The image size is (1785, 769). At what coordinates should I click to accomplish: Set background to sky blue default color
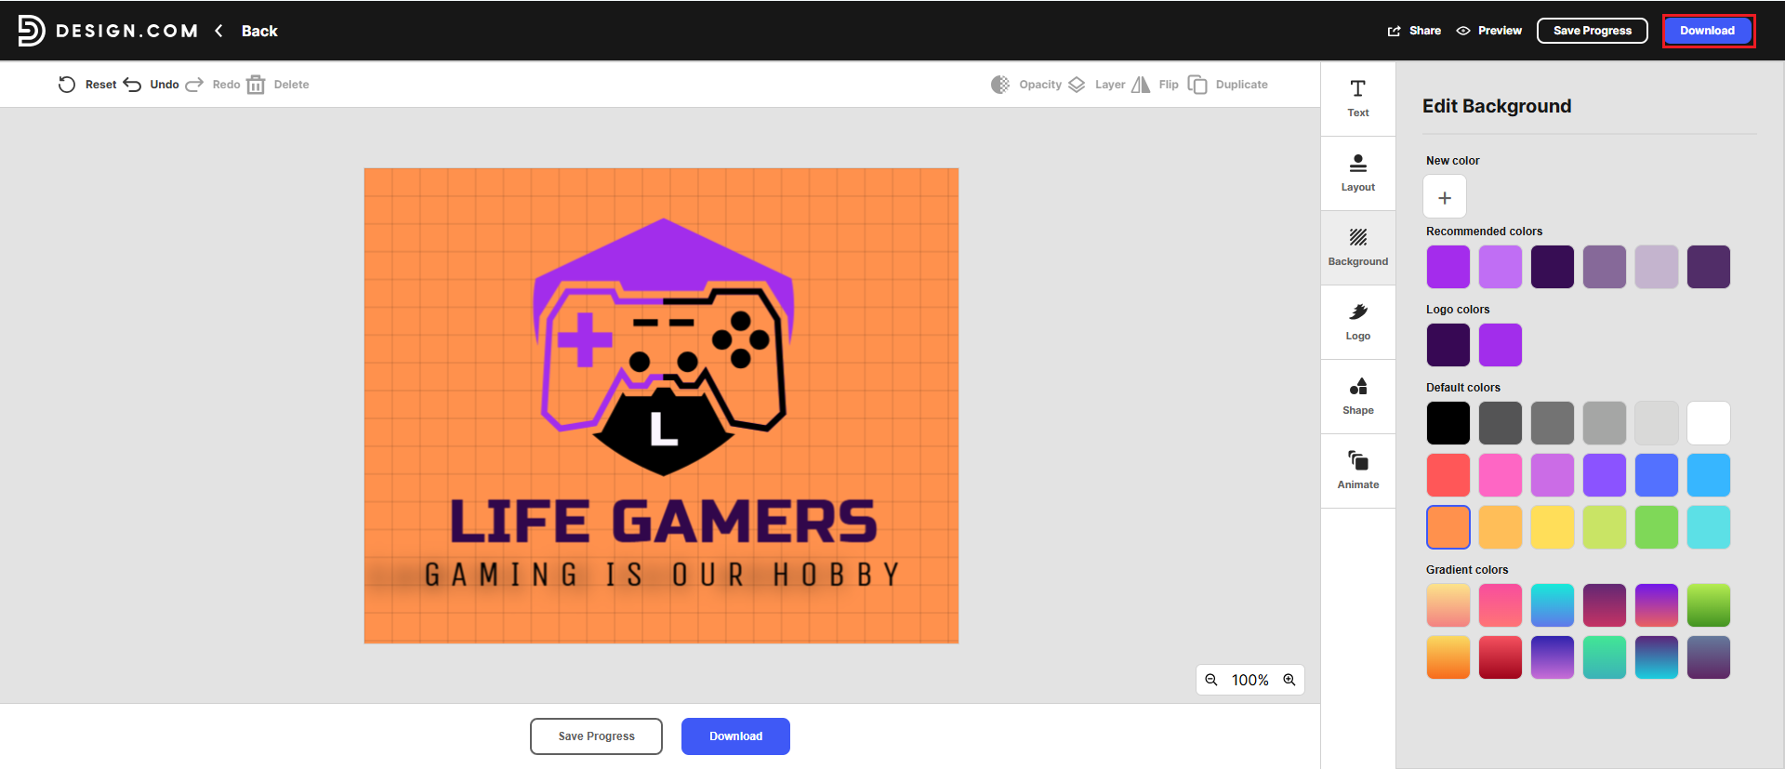coord(1709,475)
